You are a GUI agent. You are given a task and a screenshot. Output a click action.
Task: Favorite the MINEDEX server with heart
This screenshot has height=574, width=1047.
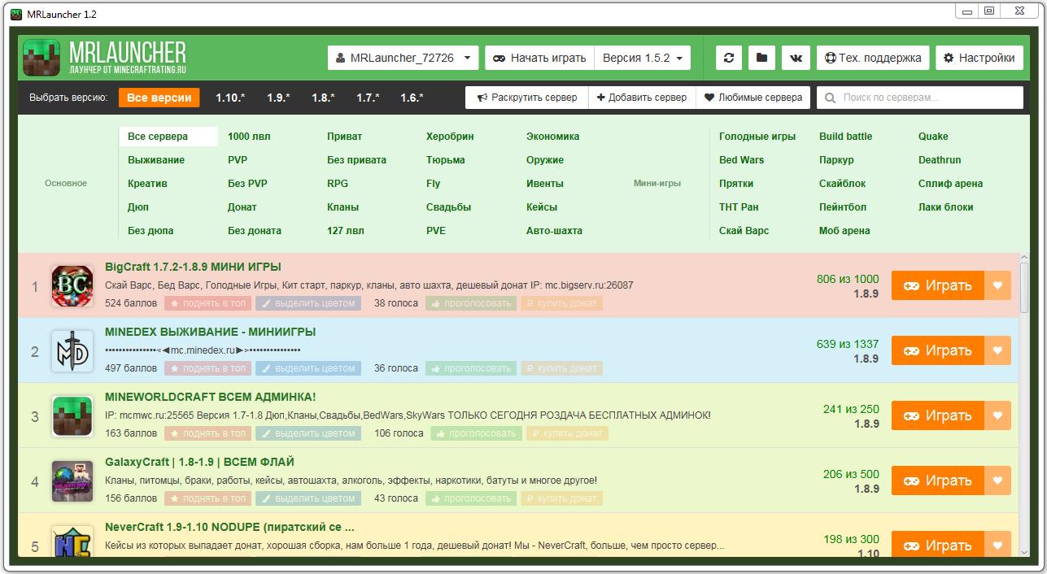point(998,350)
